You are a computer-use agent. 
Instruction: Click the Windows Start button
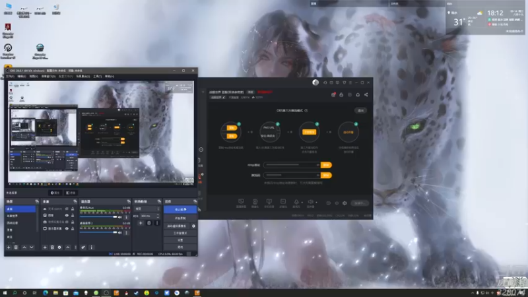[5, 293]
